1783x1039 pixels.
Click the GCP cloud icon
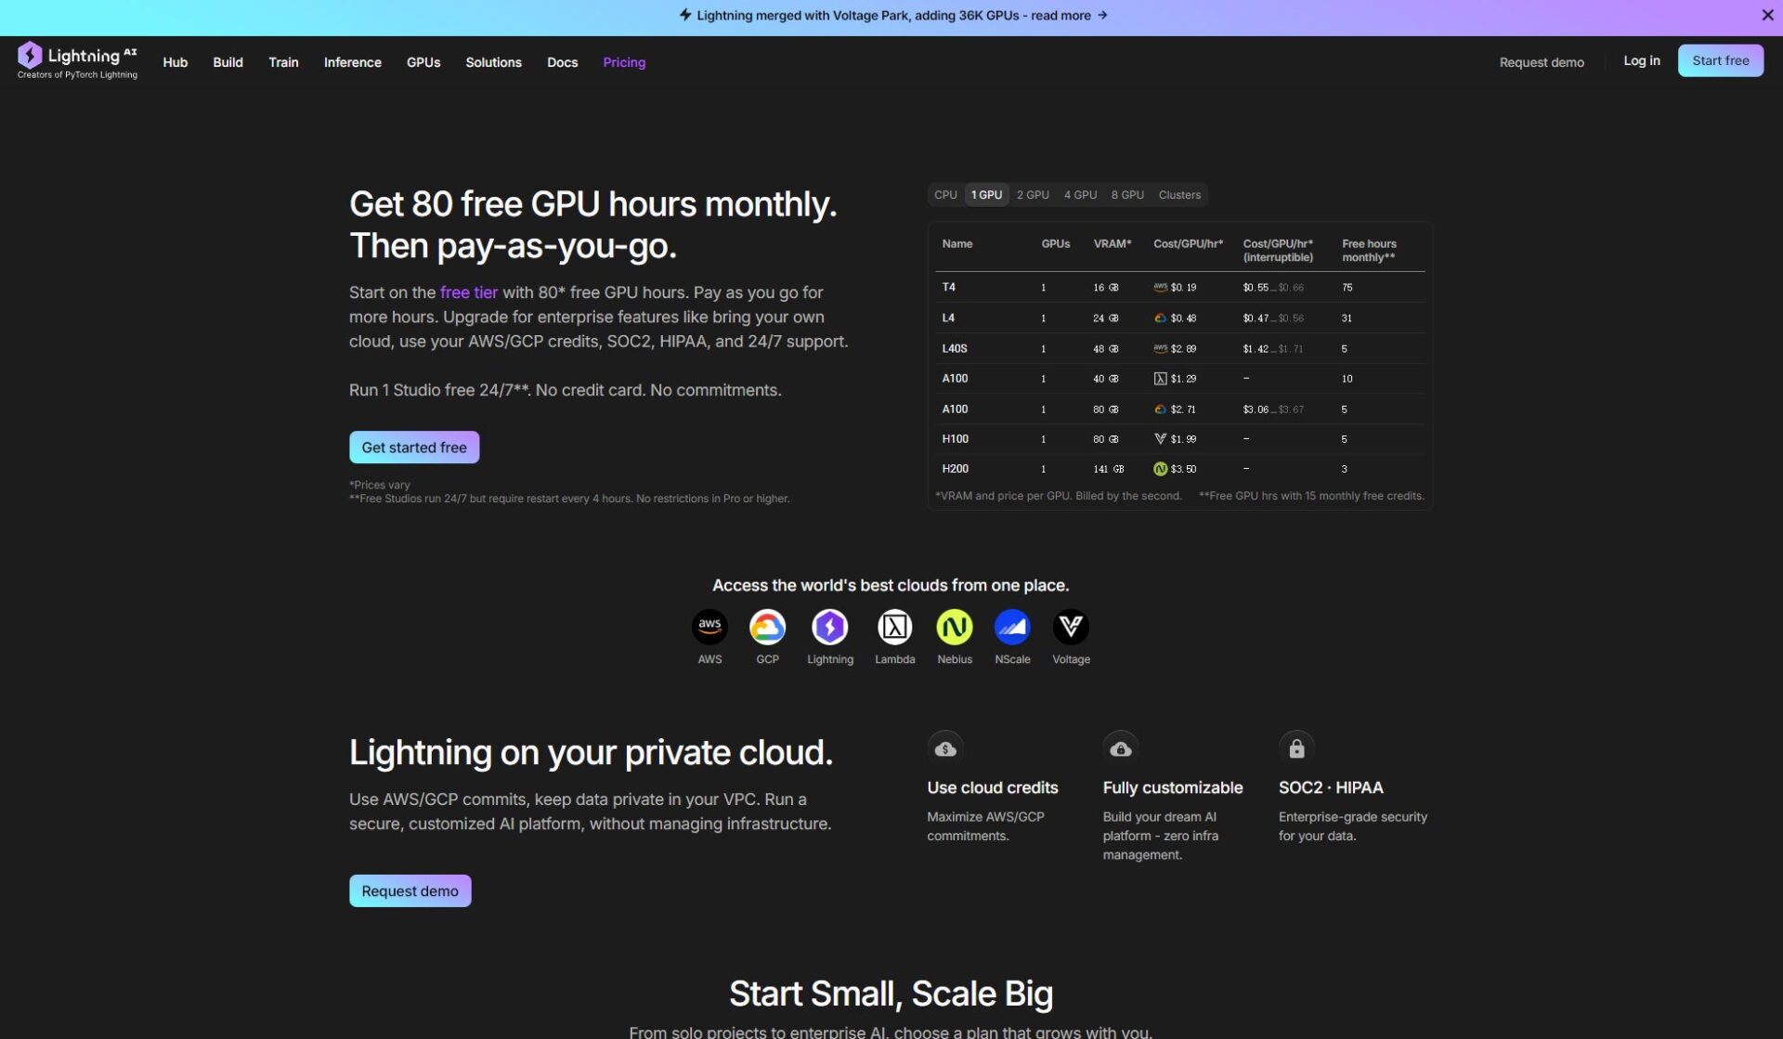tap(767, 627)
